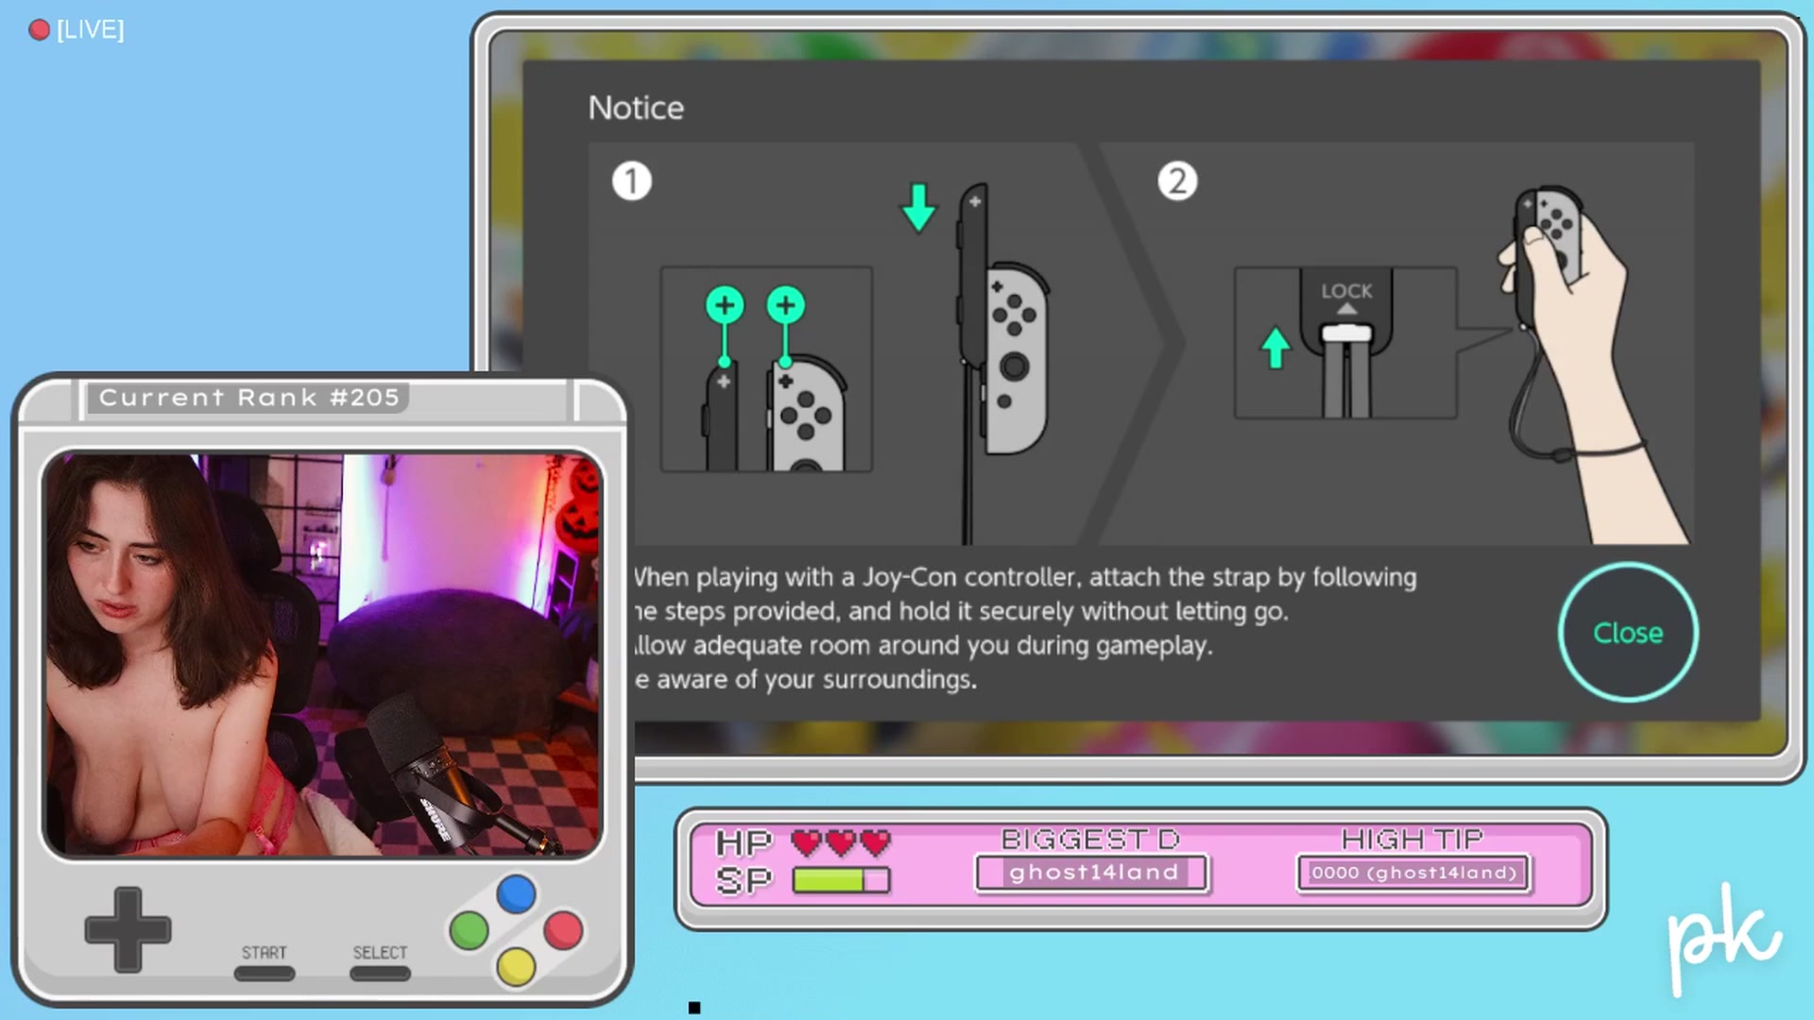Click the BIGGEST D name field ghost14land

[x=1092, y=873]
